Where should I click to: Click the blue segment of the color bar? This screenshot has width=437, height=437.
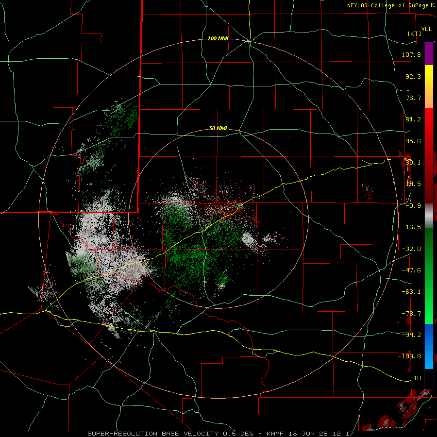tap(429, 346)
